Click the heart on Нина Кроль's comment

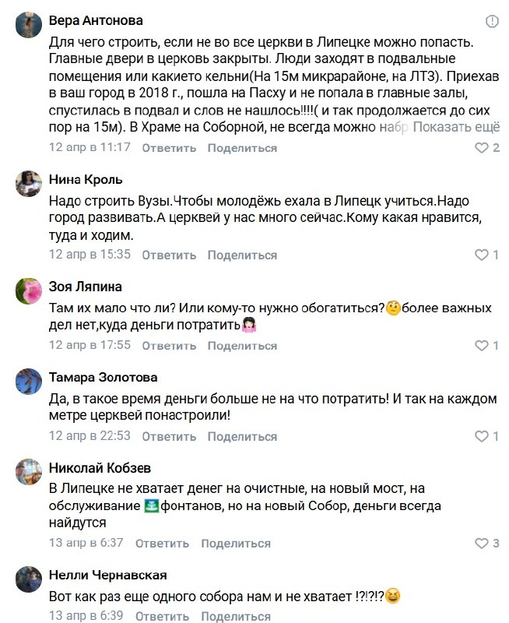point(480,255)
